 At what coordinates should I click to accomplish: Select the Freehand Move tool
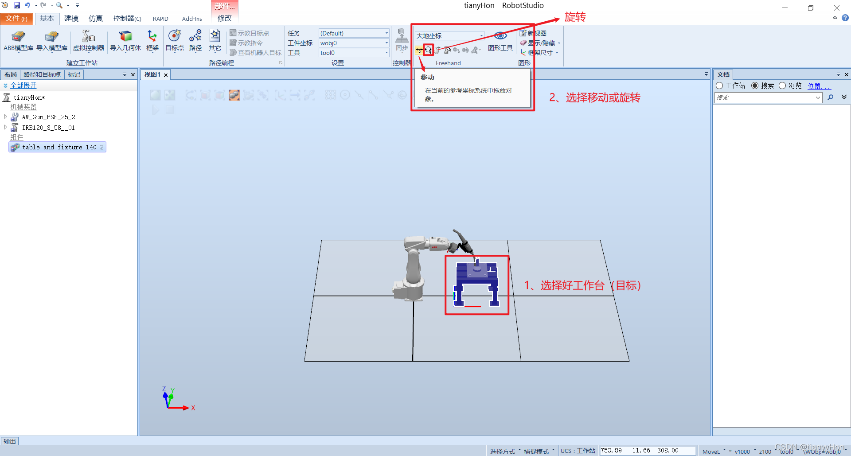419,50
